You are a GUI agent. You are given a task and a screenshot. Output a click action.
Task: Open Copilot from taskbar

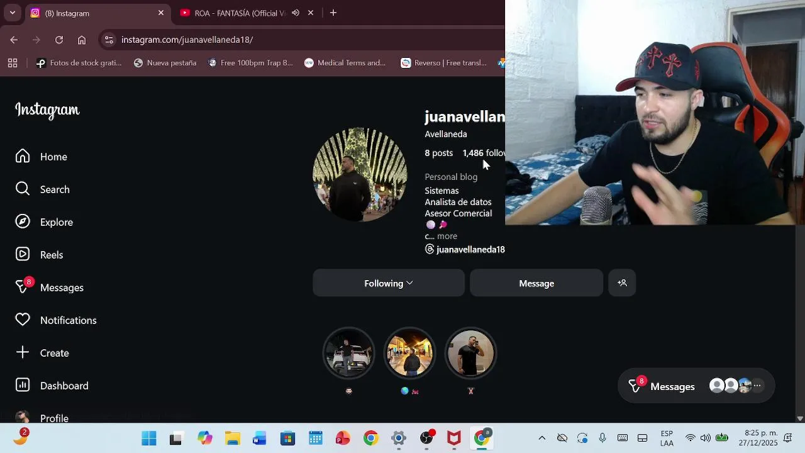click(205, 439)
